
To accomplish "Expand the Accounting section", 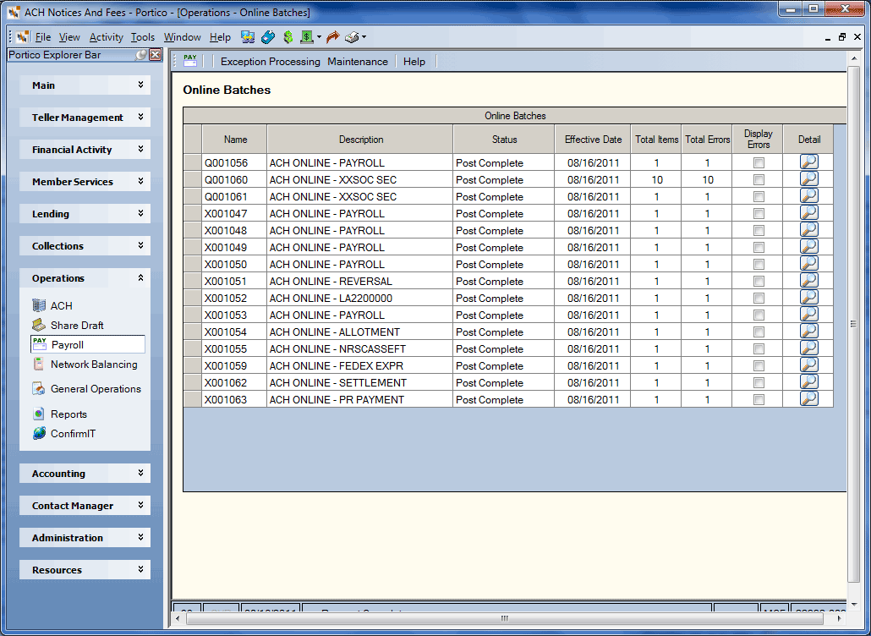I will (x=85, y=474).
